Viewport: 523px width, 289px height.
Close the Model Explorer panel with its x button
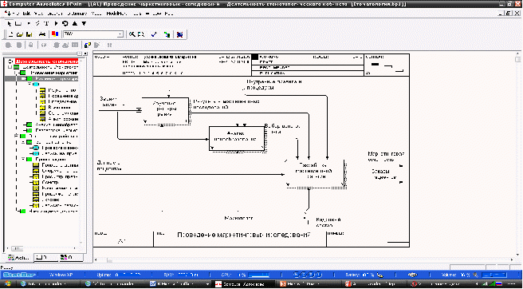pyautogui.click(x=85, y=53)
